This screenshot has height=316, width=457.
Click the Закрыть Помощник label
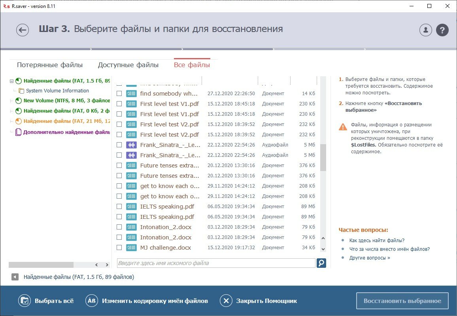pyautogui.click(x=267, y=301)
